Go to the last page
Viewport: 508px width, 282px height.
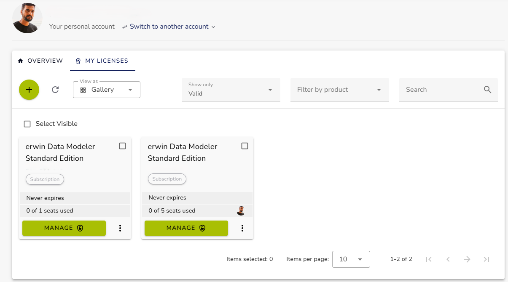[x=486, y=259]
